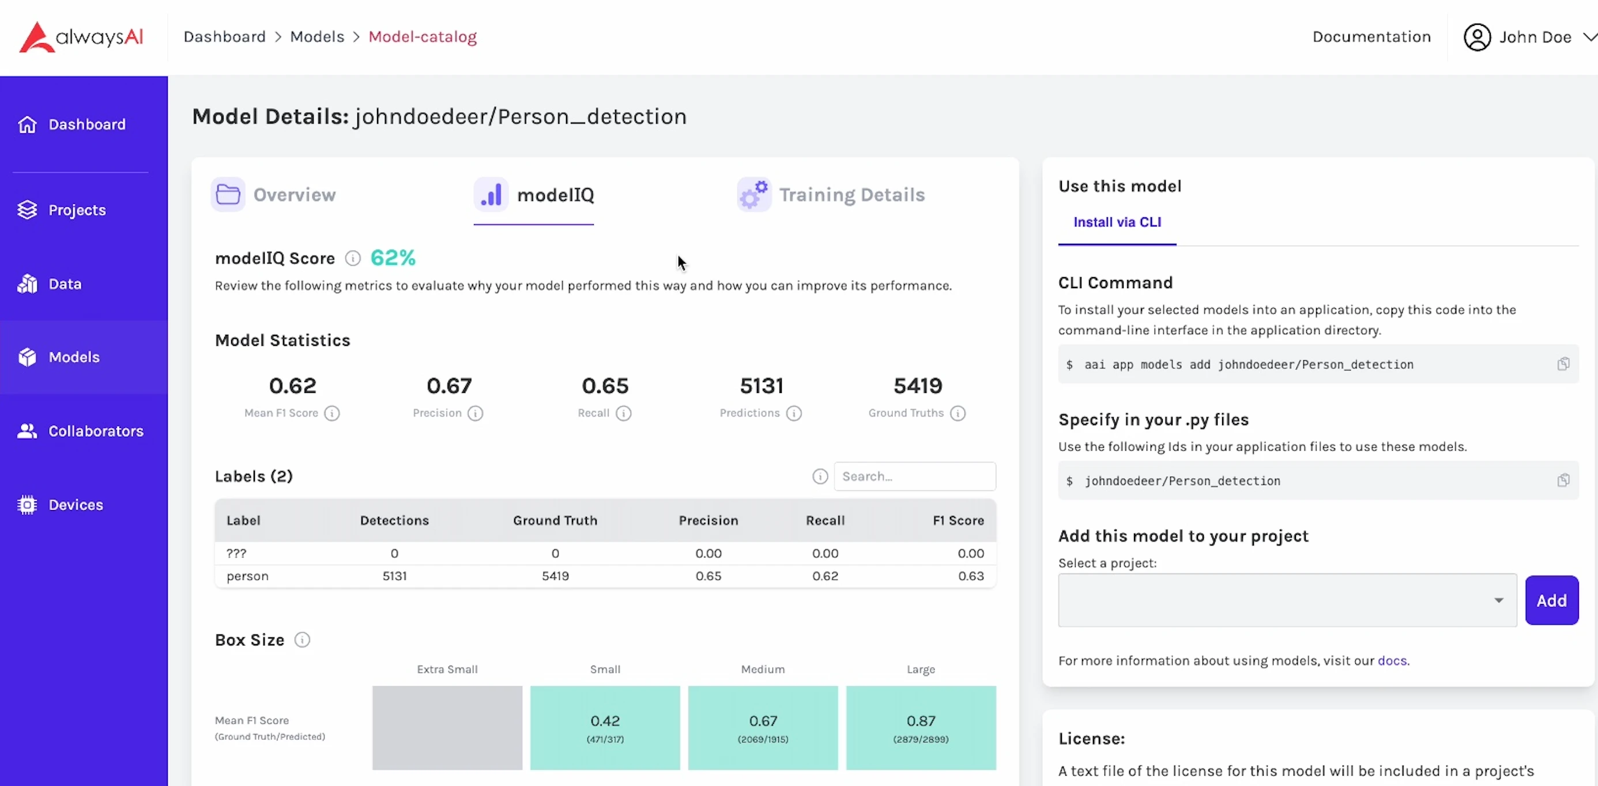Click the Large box size 0.87 tile
The width and height of the screenshot is (1598, 786).
921,728
